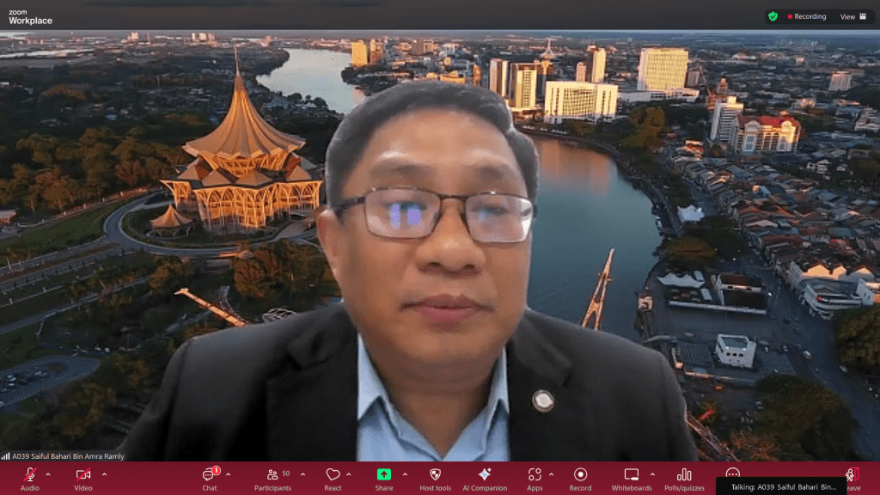Click the green Share screen icon
Screen dimensions: 880x495
click(x=384, y=475)
